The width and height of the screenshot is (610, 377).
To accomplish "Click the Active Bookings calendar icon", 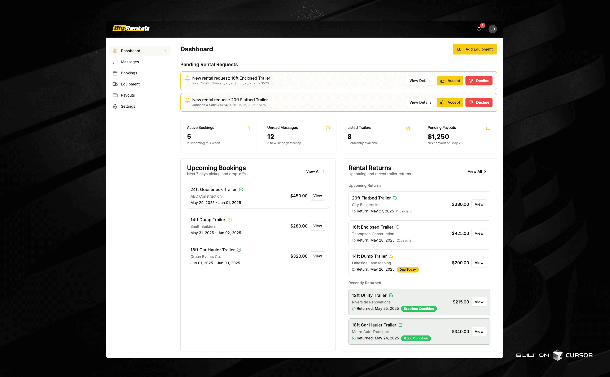I will [247, 128].
